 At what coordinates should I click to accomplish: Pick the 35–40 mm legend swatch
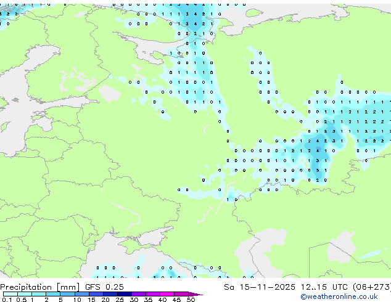[x=153, y=294]
